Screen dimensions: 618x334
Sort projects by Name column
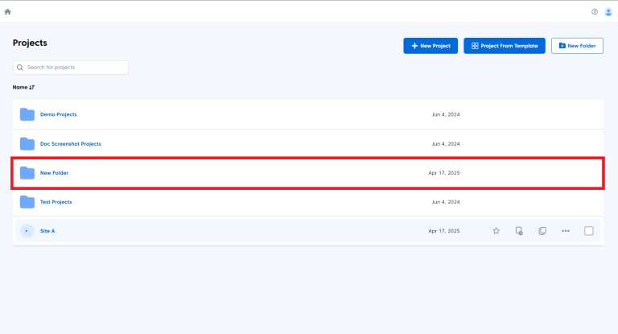(23, 87)
